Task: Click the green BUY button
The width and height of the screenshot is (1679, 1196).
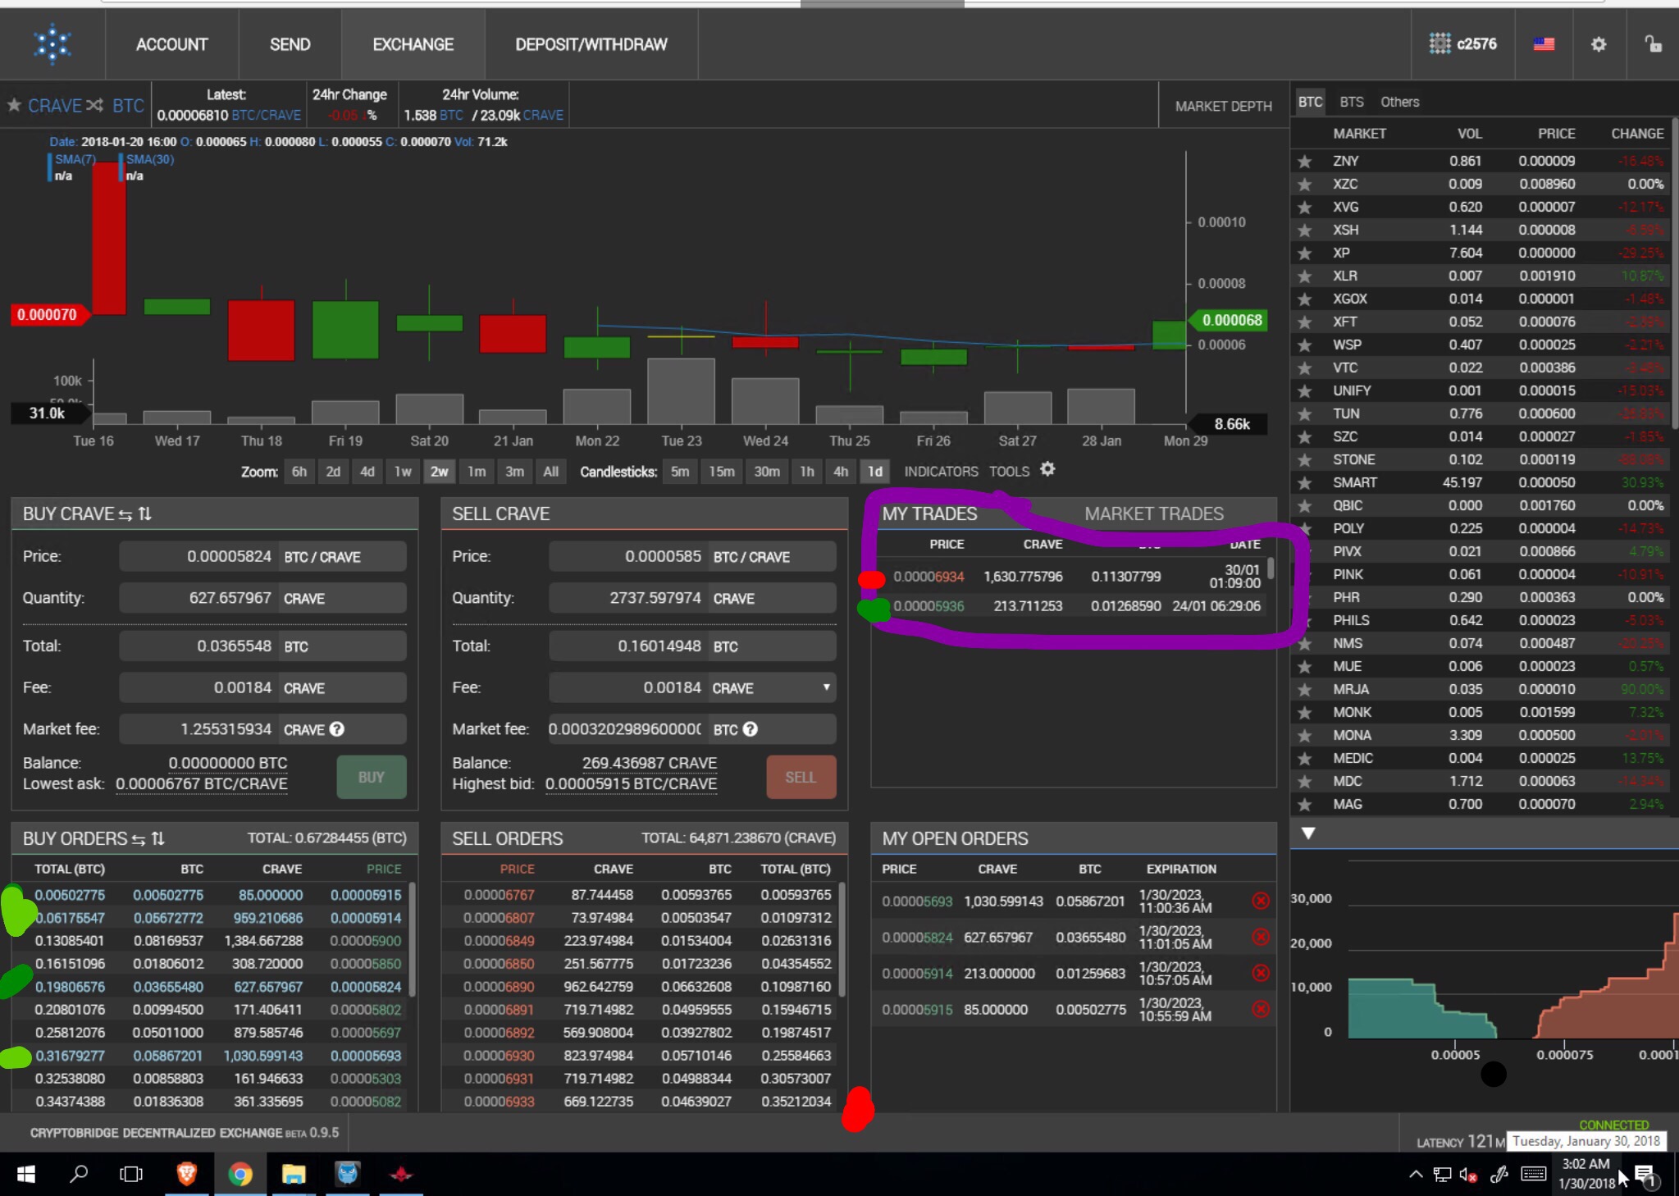Action: [x=372, y=777]
